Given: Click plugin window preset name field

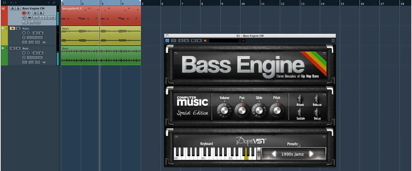Looking at the screenshot, I should [x=224, y=41].
